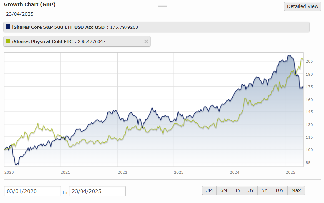Open the Detailed View button
Image resolution: width=324 pixels, height=203 pixels.
[302, 6]
